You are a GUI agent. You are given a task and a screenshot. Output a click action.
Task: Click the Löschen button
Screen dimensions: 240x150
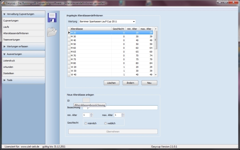[112, 83]
